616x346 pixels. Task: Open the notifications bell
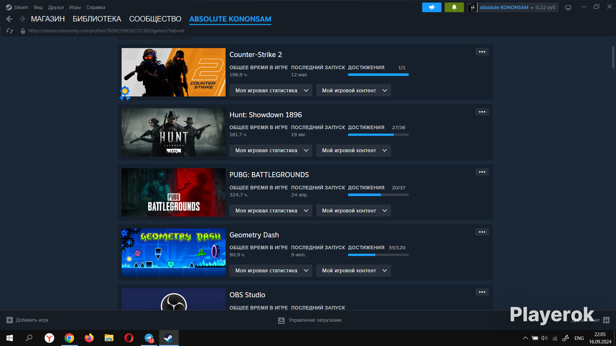[454, 7]
